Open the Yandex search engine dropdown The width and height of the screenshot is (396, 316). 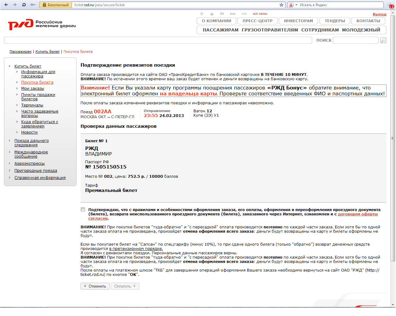tap(296, 5)
